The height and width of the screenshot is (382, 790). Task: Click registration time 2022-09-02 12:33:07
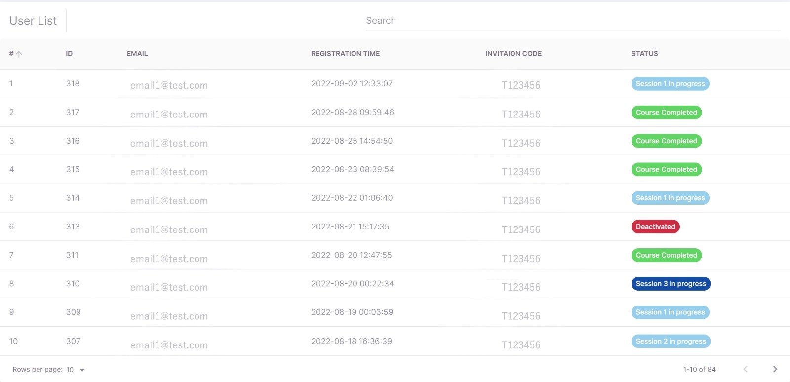click(352, 83)
